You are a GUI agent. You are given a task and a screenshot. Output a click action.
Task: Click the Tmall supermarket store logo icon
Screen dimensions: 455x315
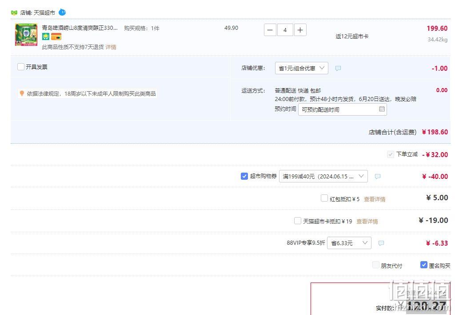14,12
